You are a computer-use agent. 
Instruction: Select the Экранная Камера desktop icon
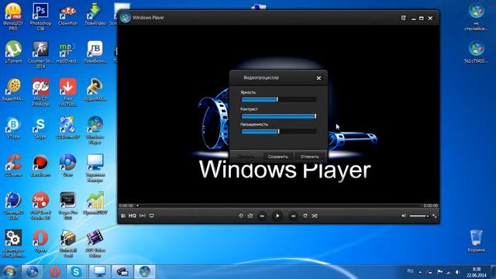[95, 168]
